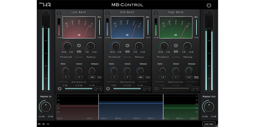Click the Mid Band Release knob

click(x=140, y=70)
